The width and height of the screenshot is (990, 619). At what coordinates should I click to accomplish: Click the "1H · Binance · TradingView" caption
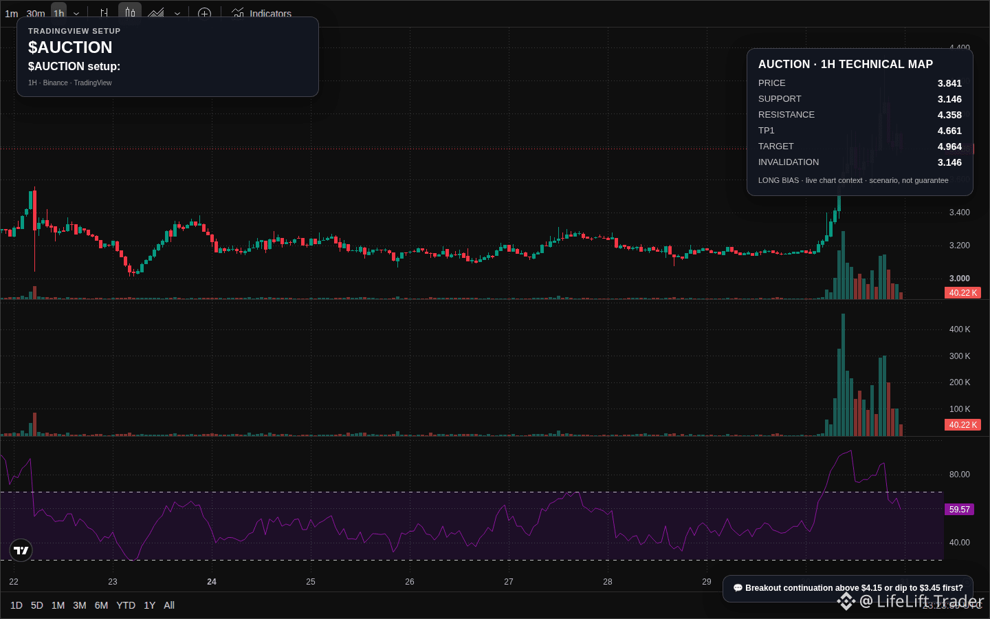(70, 83)
